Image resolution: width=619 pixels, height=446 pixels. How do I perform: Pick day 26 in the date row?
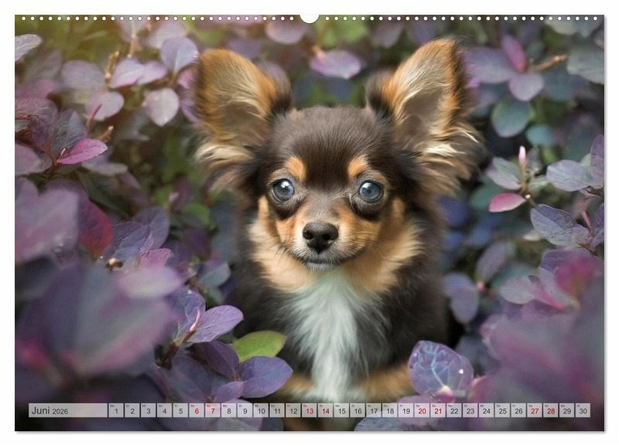(x=518, y=410)
